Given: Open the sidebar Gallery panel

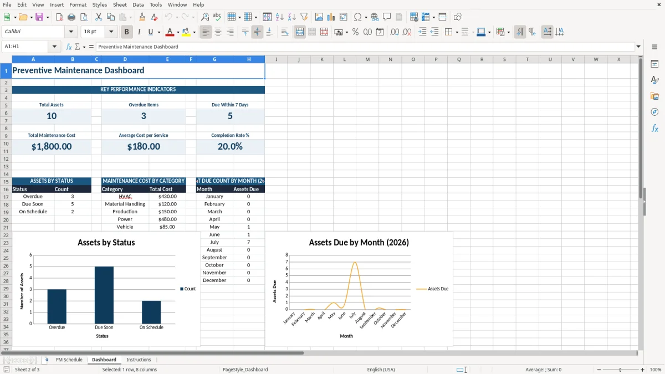Looking at the screenshot, I should (654, 96).
